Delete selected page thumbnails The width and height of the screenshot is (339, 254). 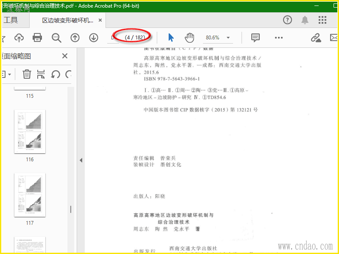click(27, 74)
